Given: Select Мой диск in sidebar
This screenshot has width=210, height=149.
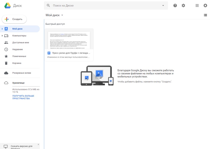Looking at the screenshot, I should [20, 29].
